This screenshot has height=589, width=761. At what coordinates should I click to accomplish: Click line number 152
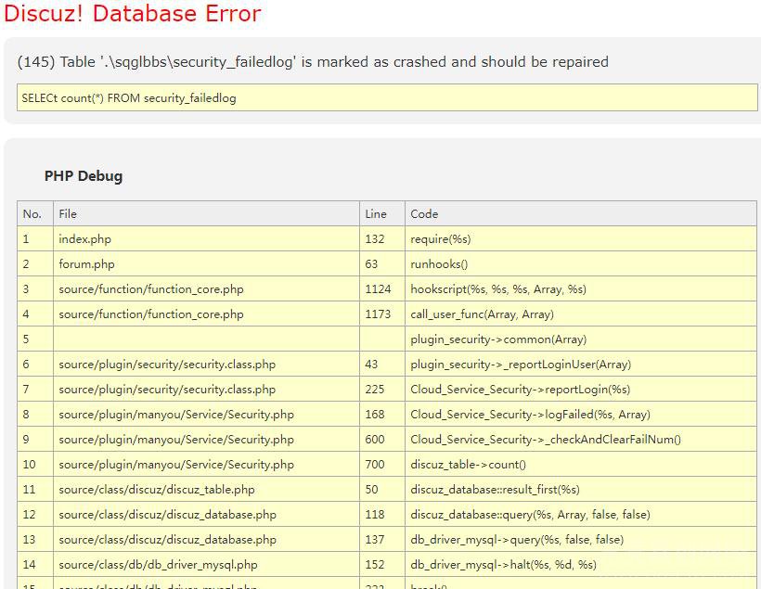coord(375,565)
